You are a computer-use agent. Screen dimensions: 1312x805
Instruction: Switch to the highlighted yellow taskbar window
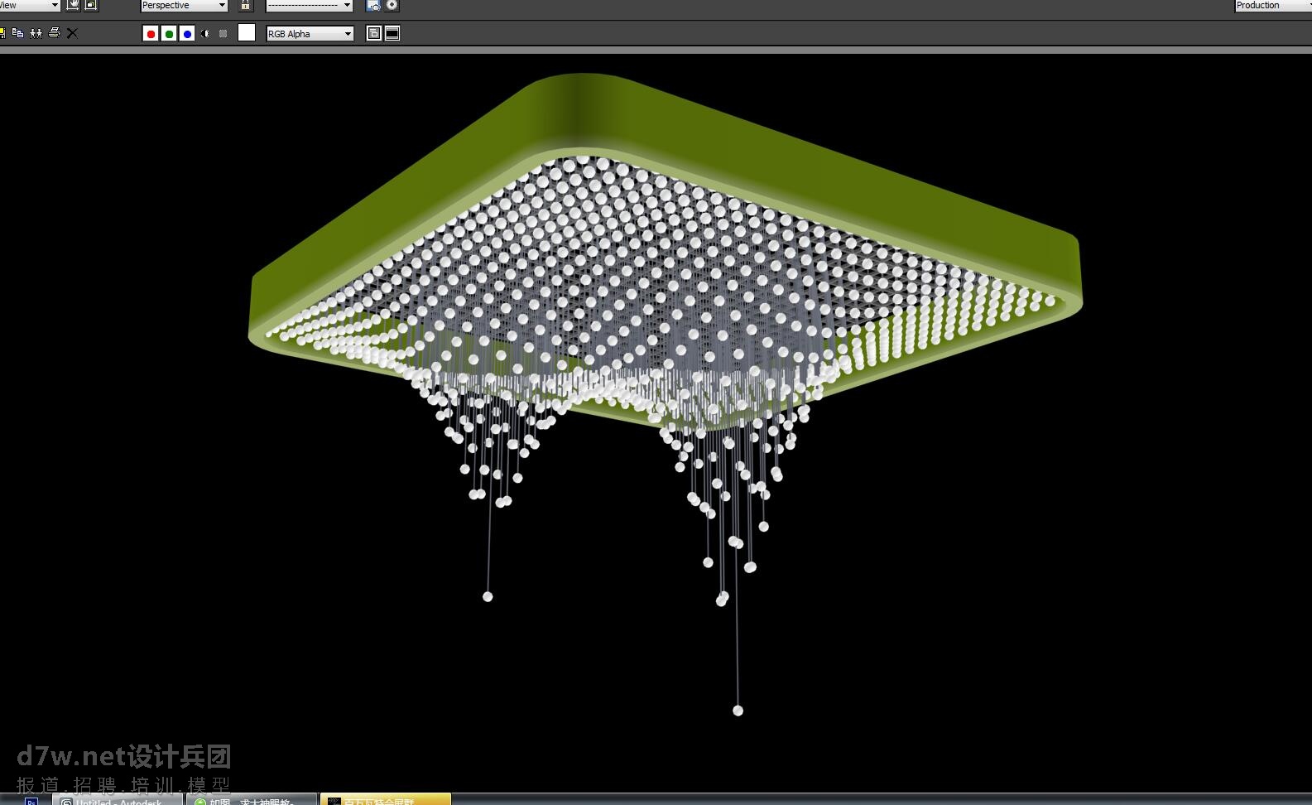386,800
